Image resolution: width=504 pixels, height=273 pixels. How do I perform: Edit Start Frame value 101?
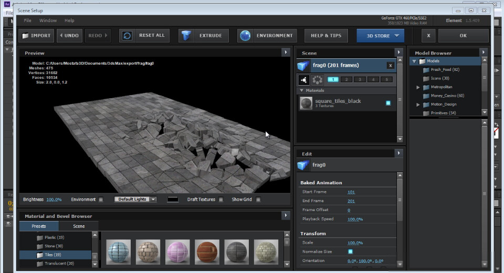pyautogui.click(x=351, y=192)
